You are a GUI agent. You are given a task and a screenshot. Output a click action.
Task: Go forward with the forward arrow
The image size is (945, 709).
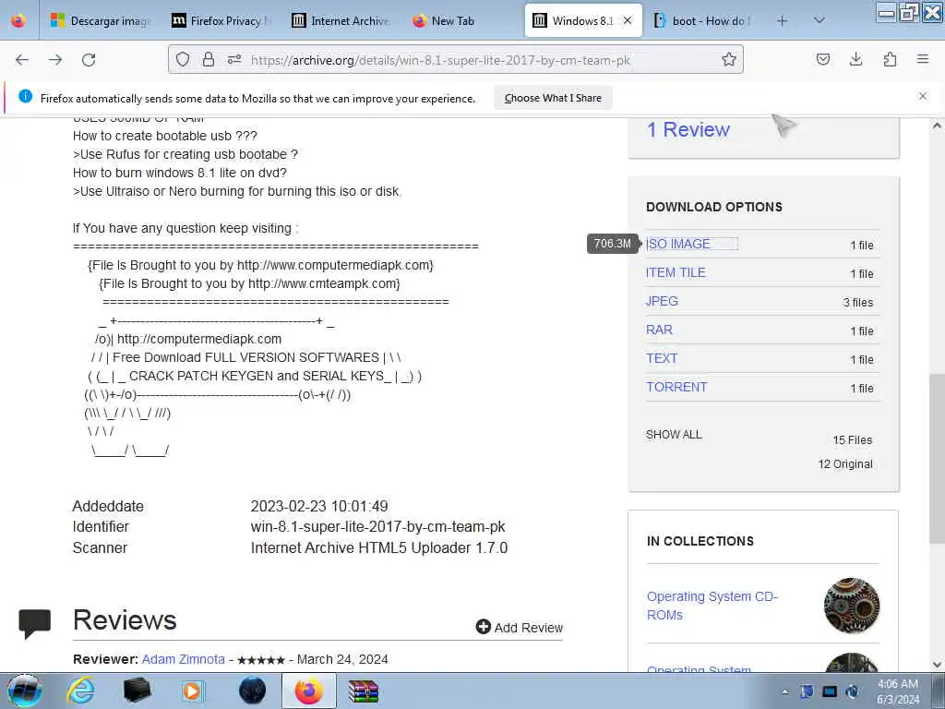pyautogui.click(x=55, y=60)
